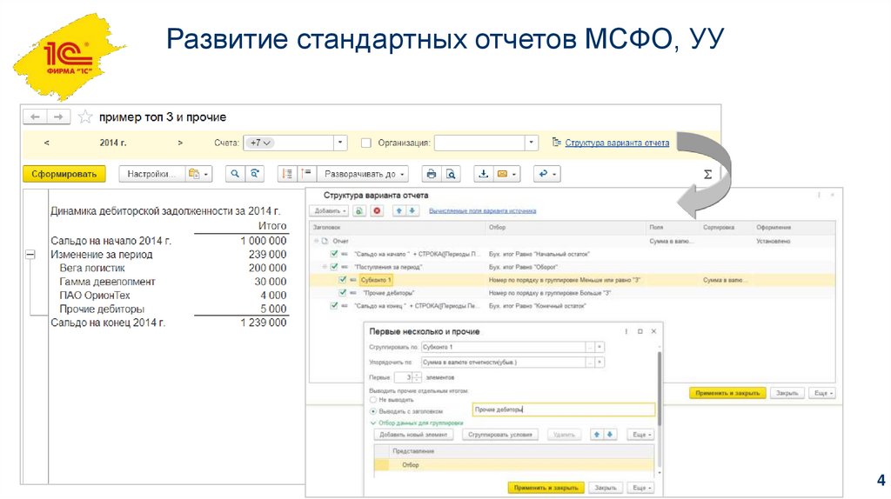Click Применить и закрыть in Первые несколько dialog
The width and height of the screenshot is (891, 499).
pyautogui.click(x=546, y=488)
